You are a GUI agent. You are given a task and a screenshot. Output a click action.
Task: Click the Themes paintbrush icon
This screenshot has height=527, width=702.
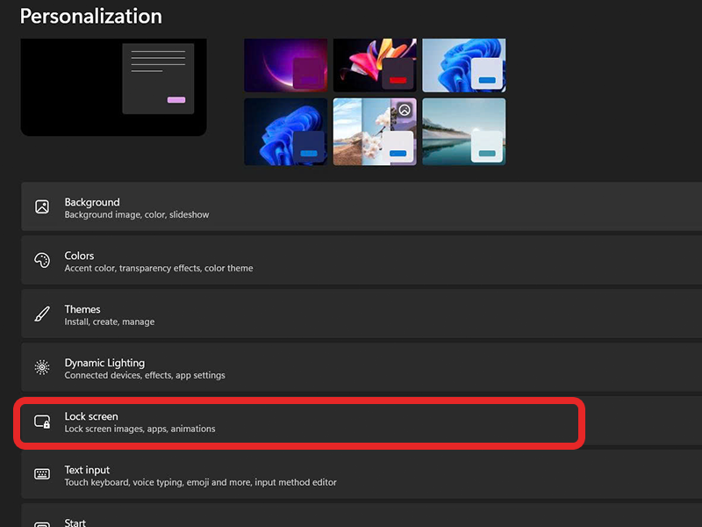(42, 314)
